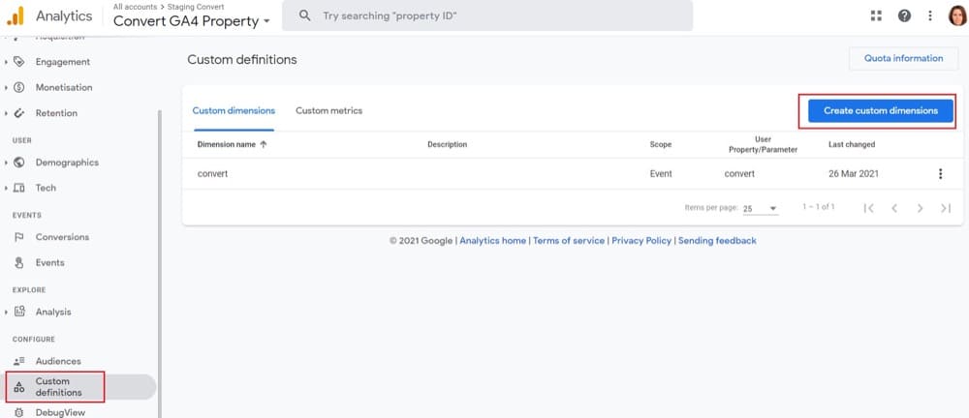This screenshot has height=418, width=969.
Task: Expand the Demographics sidebar section
Action: pos(7,163)
